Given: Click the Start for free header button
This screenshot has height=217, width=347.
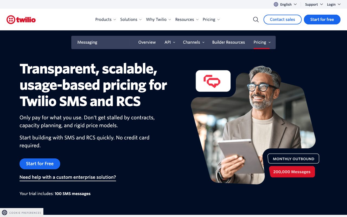Looking at the screenshot, I should (322, 20).
